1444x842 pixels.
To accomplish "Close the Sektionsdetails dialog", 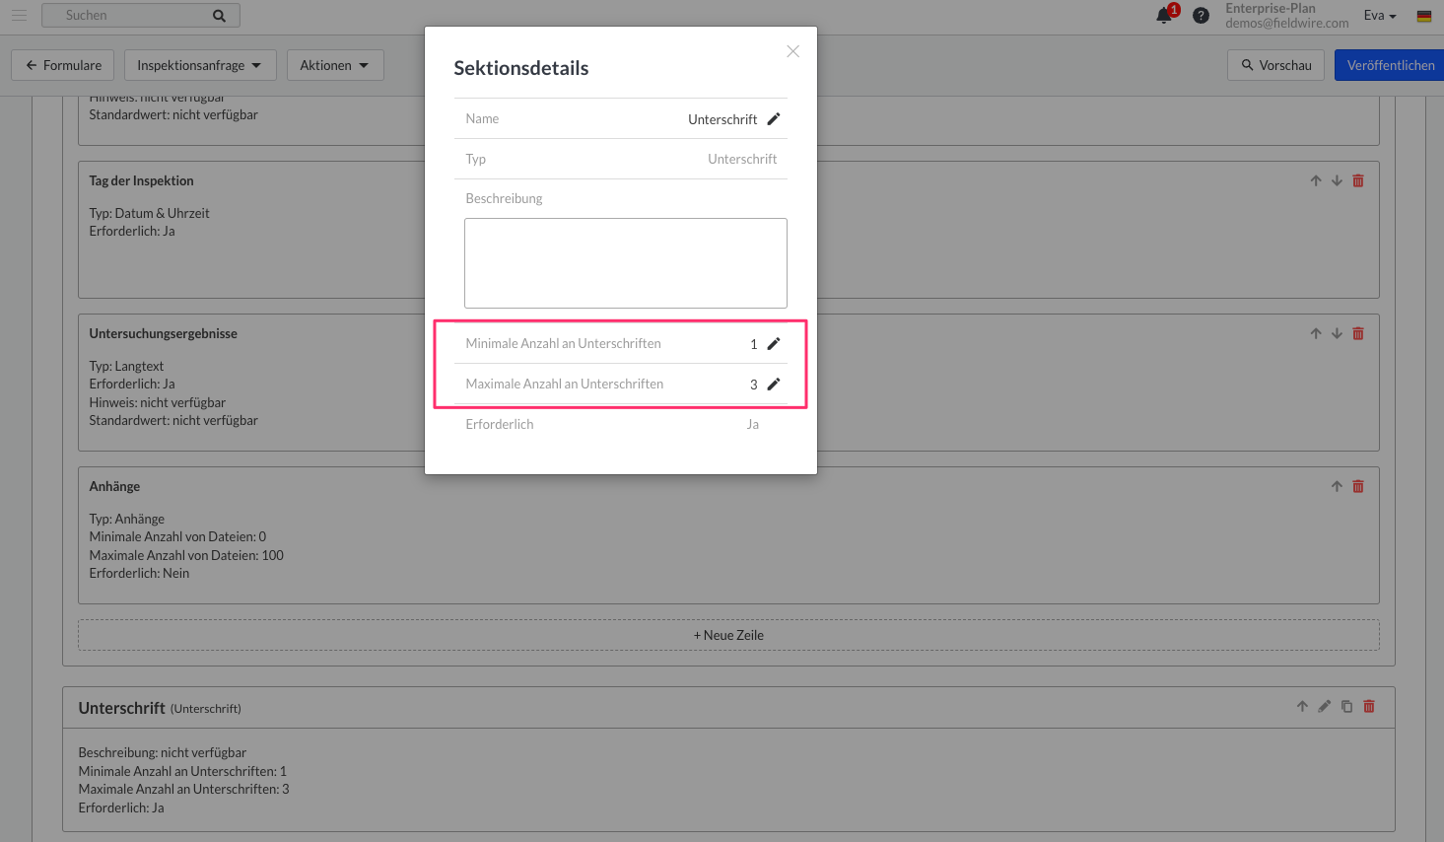I will [x=792, y=51].
